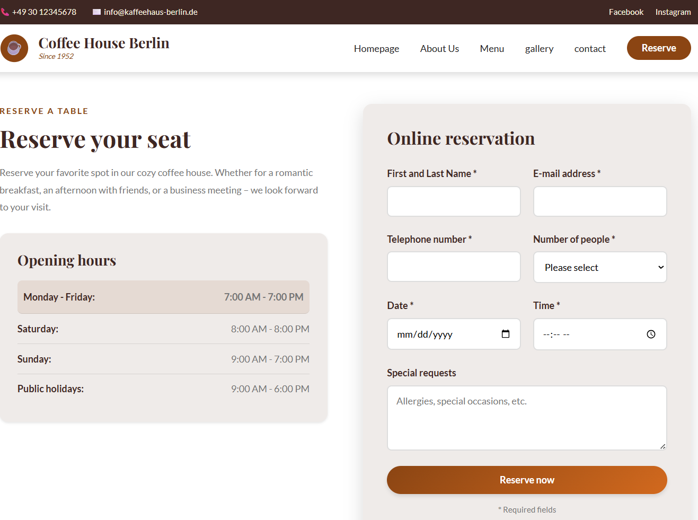The width and height of the screenshot is (698, 520).
Task: Click the email envelope icon in the header
Action: (96, 11)
